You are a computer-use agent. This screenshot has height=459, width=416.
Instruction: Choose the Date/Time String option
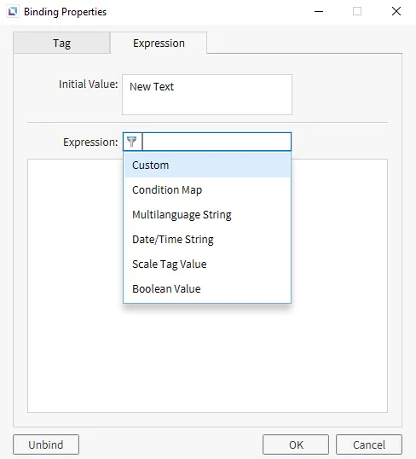(207, 239)
